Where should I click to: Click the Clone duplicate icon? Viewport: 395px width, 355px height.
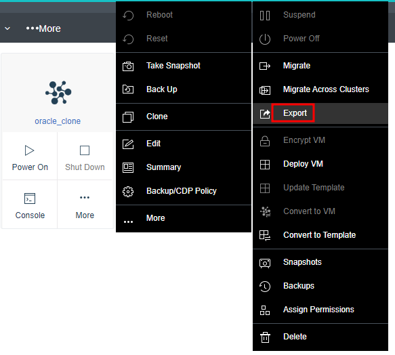click(128, 117)
